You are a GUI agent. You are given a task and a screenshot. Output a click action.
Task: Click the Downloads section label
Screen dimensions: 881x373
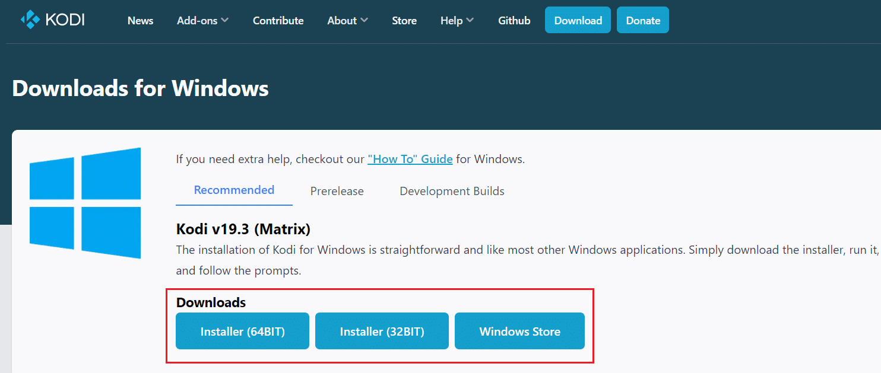point(211,302)
